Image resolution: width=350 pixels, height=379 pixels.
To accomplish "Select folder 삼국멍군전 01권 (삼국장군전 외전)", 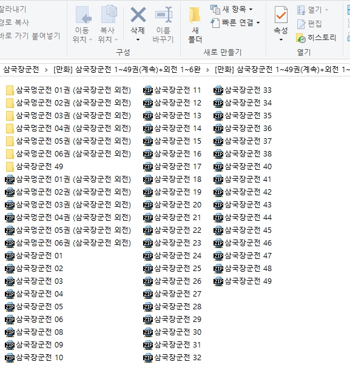I will point(68,90).
